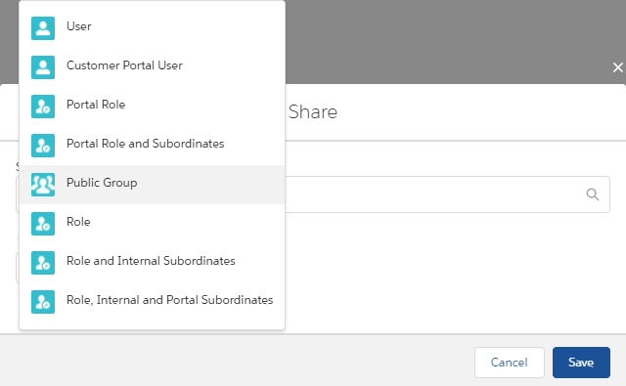
Task: Click the search magnifier icon
Action: pyautogui.click(x=593, y=194)
